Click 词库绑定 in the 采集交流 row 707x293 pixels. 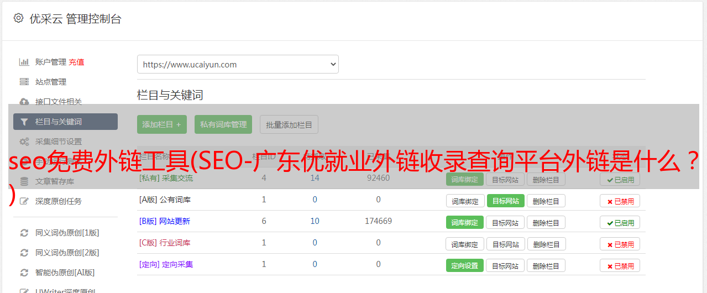tap(465, 179)
